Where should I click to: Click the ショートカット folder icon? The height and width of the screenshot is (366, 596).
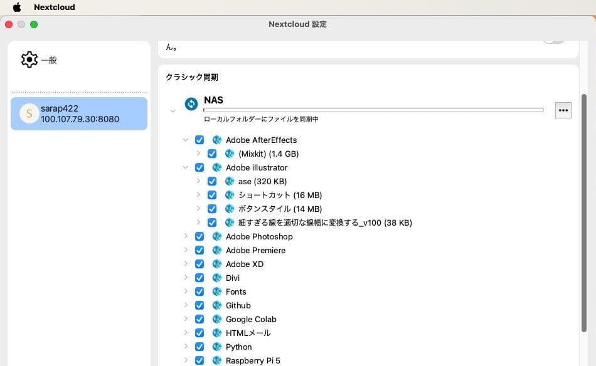point(230,195)
